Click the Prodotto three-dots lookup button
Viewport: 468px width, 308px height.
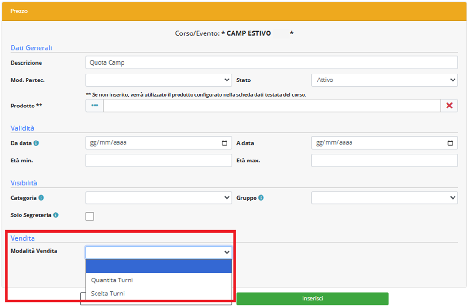(95, 106)
